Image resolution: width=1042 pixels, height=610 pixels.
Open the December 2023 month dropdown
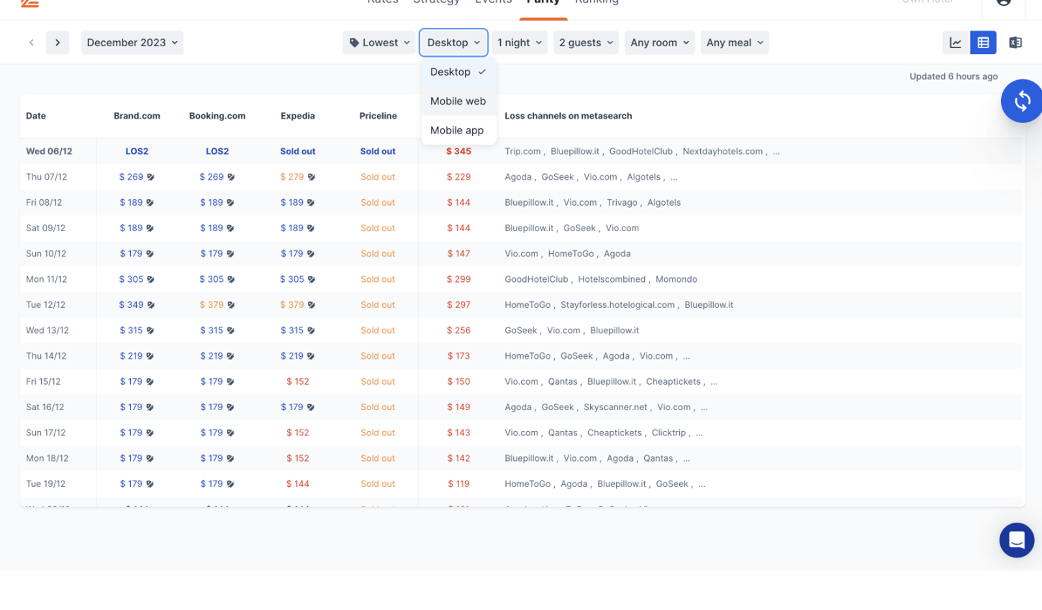tap(132, 43)
